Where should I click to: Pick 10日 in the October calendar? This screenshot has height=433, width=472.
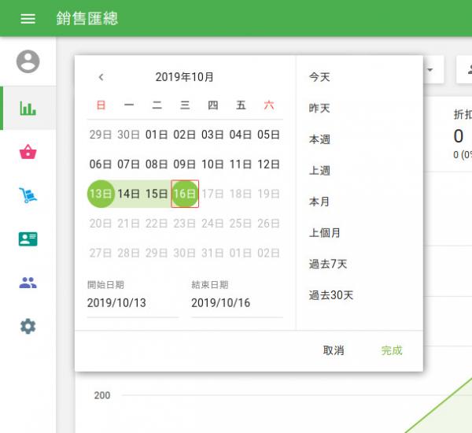(x=212, y=165)
